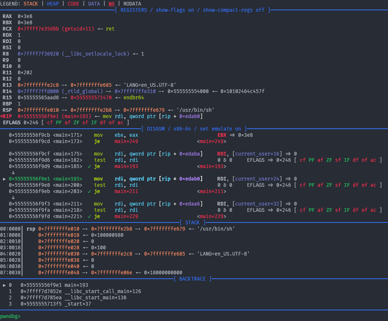Click the getuid+11 address in RCX
The width and height of the screenshot is (388, 321).
click(55, 29)
